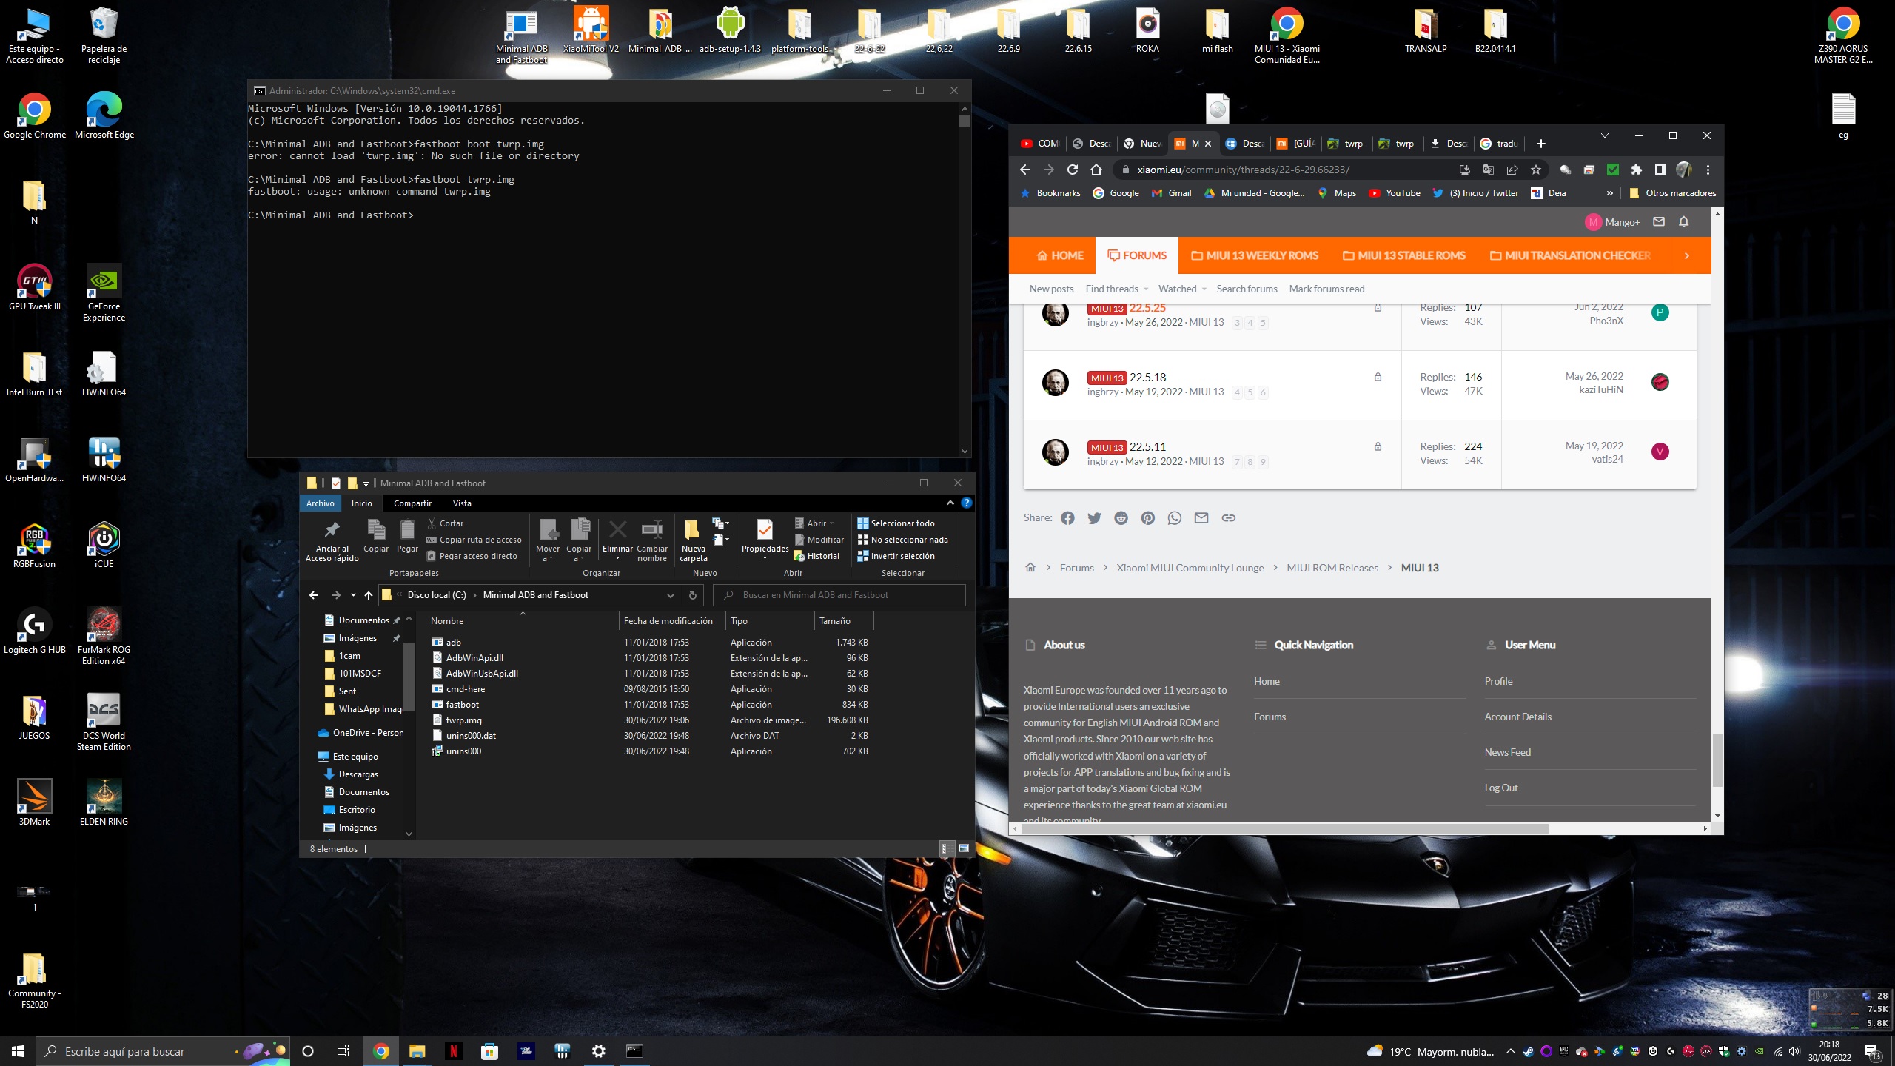This screenshot has height=1066, width=1895.
Task: Click the xiaomi.eu inbox envelope icon
Action: click(1659, 221)
